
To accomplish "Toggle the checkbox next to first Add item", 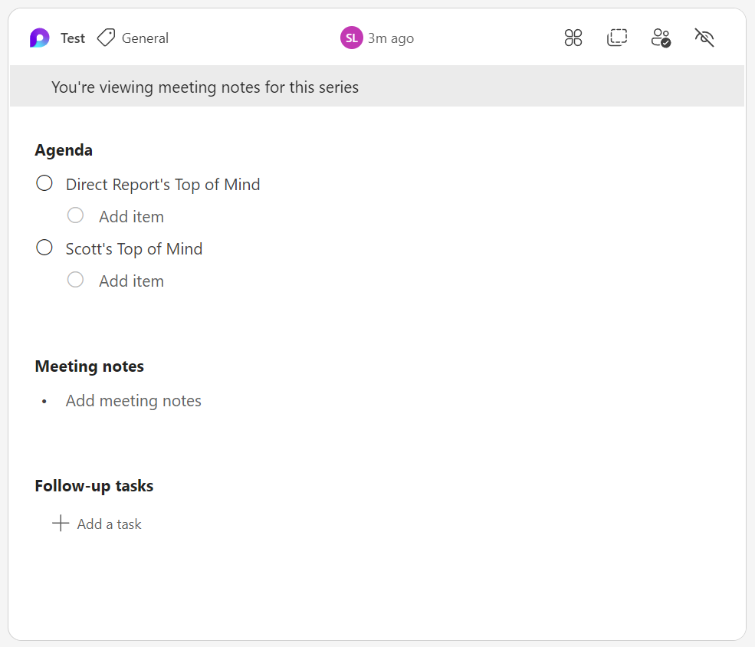I will click(75, 215).
